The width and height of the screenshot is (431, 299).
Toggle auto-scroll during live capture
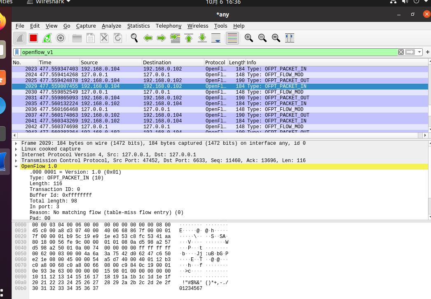tap(216, 38)
